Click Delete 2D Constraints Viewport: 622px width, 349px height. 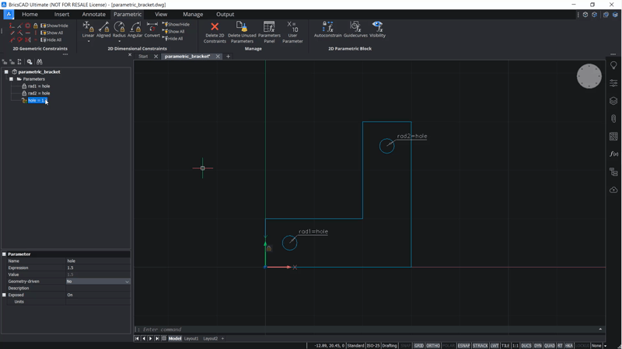point(215,33)
